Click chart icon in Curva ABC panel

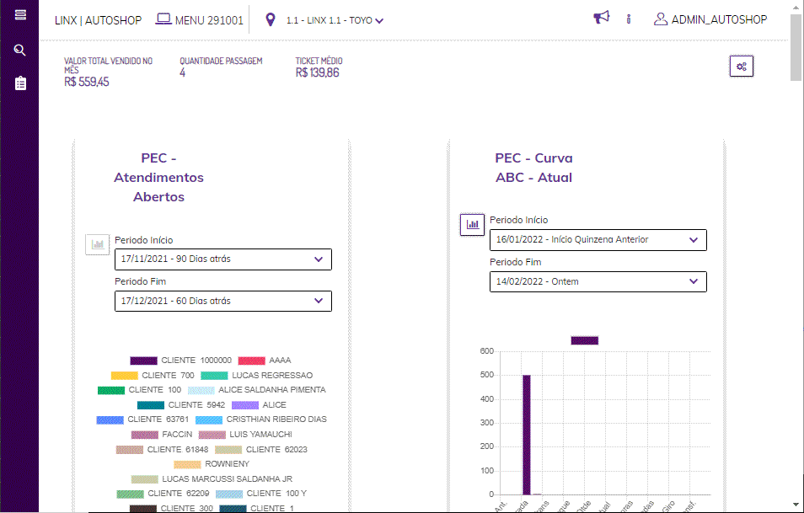point(472,224)
